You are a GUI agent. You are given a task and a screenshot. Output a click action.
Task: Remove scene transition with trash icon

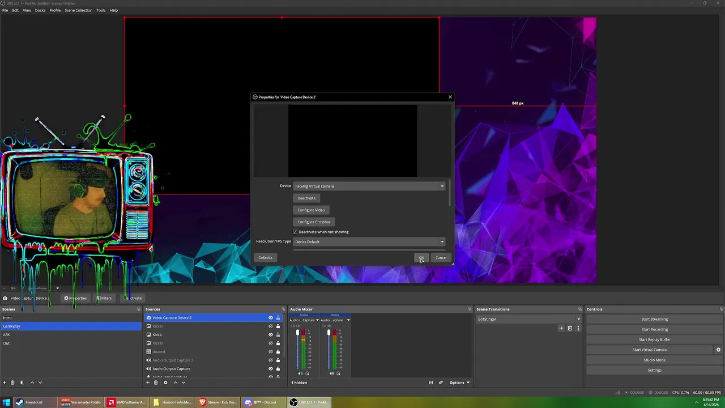coord(570,328)
